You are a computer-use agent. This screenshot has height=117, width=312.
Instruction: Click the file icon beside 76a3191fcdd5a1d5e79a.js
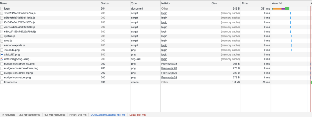point(2,13)
